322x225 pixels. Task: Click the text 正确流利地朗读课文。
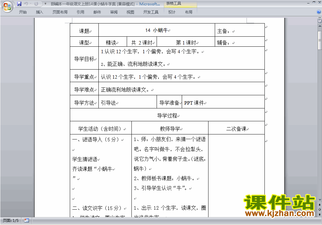coord(125,90)
